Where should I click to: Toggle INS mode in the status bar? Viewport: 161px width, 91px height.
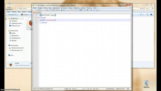coord(128,89)
